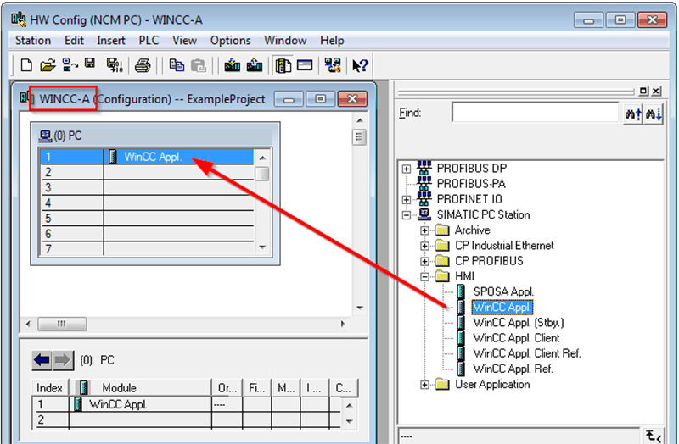Screen dimensions: 679x444
Task: Open the Window menu
Action: point(285,40)
